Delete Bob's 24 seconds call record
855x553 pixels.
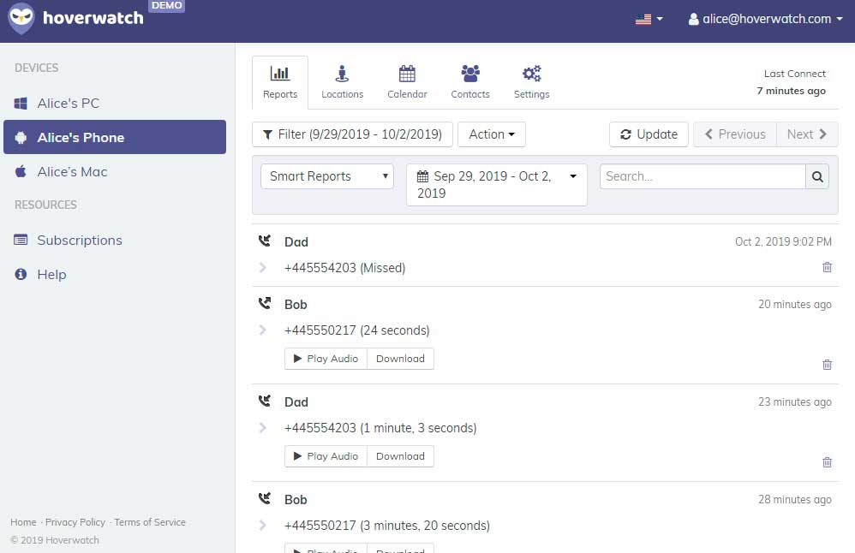[x=828, y=365]
